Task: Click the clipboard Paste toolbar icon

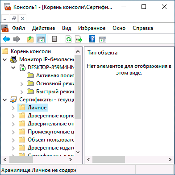Action: coord(54,39)
